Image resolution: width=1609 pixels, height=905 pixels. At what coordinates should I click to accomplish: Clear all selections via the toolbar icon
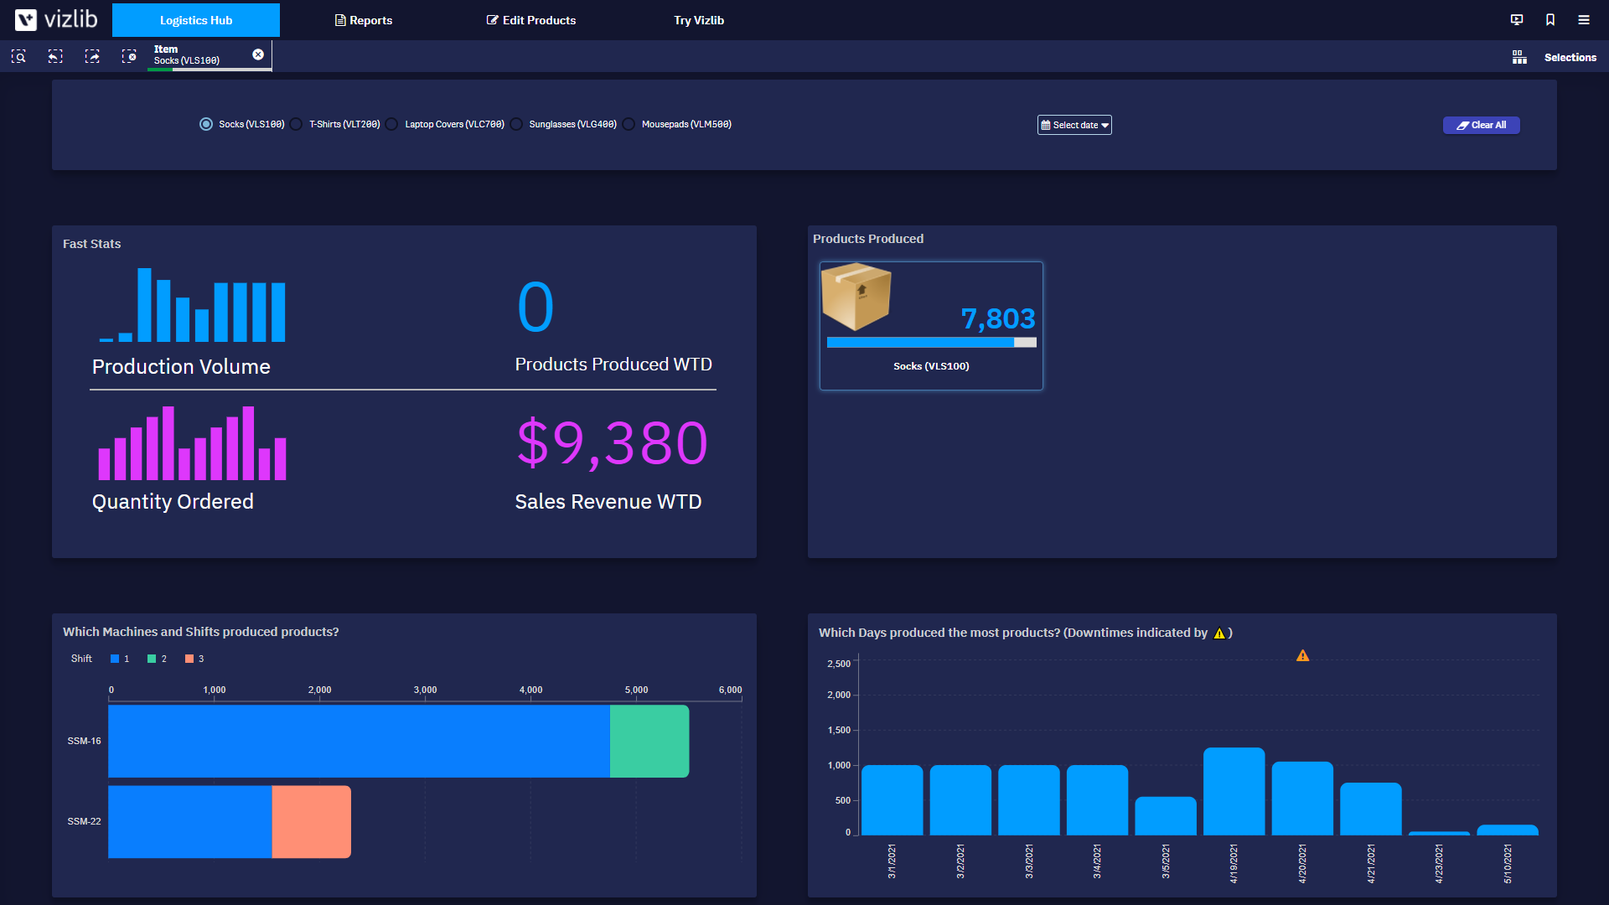(x=130, y=56)
